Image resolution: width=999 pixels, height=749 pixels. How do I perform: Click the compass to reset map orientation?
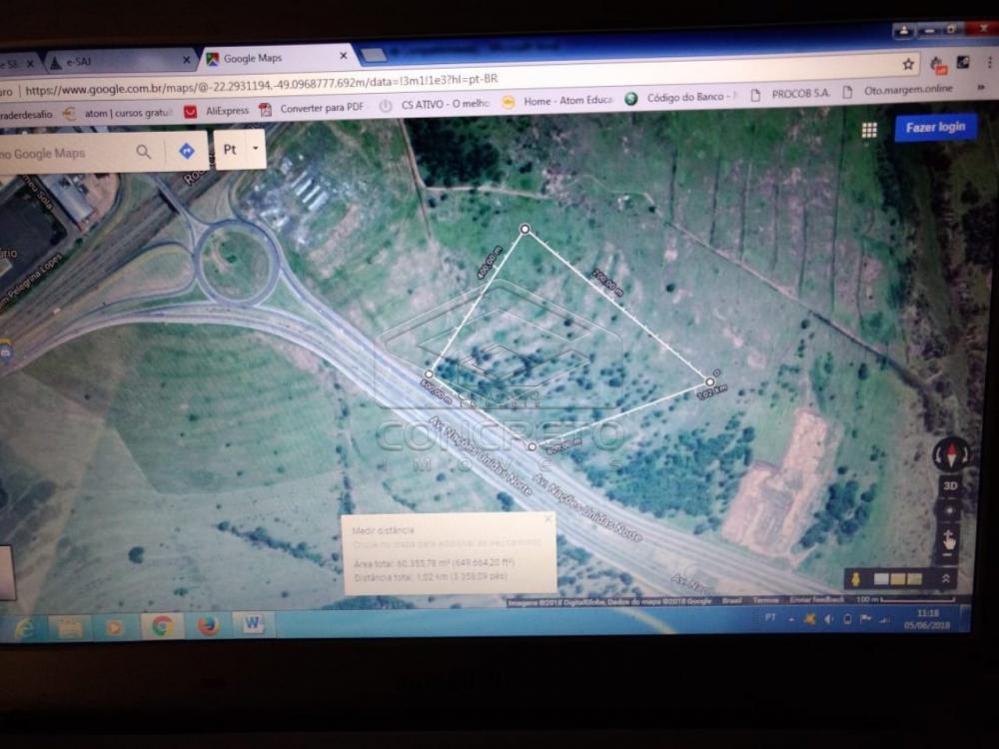click(x=949, y=454)
